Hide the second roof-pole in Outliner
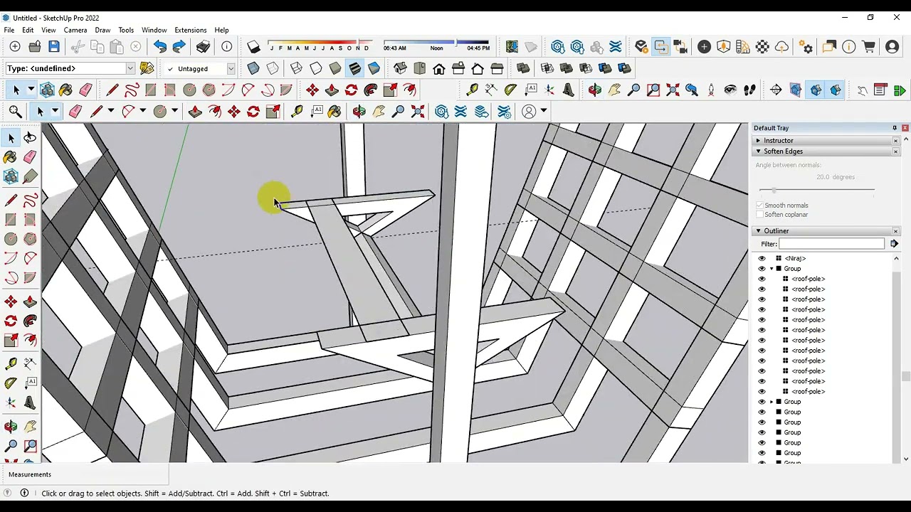This screenshot has height=512, width=911. point(762,289)
